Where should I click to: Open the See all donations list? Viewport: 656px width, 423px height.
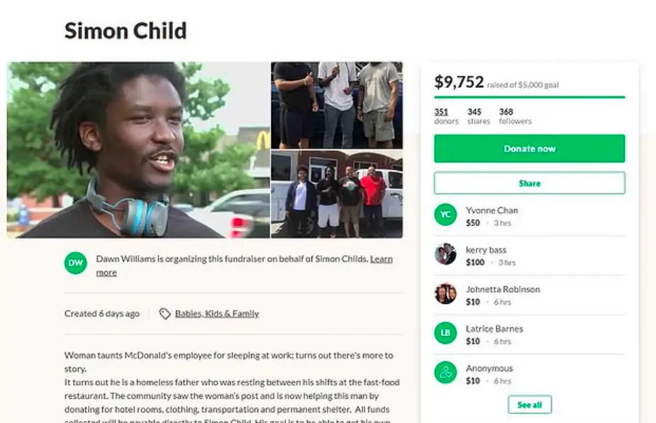(x=529, y=405)
